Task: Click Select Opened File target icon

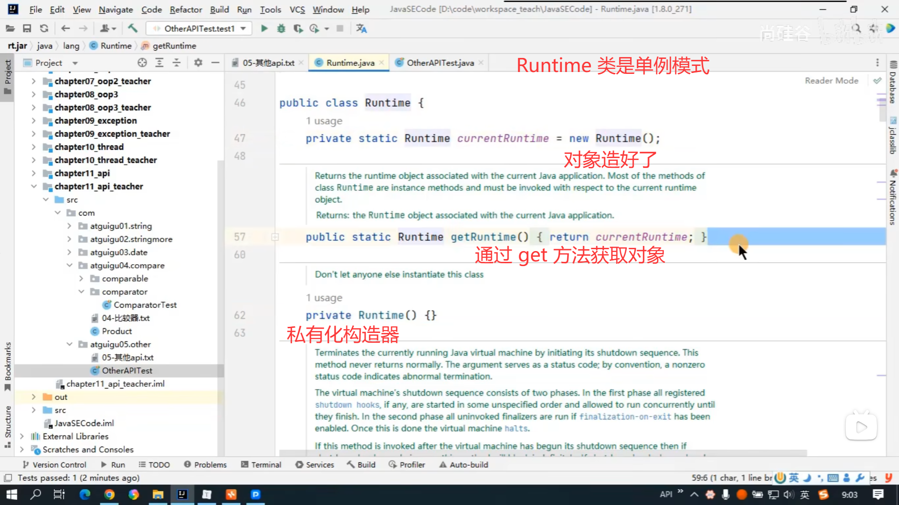Action: (x=142, y=63)
